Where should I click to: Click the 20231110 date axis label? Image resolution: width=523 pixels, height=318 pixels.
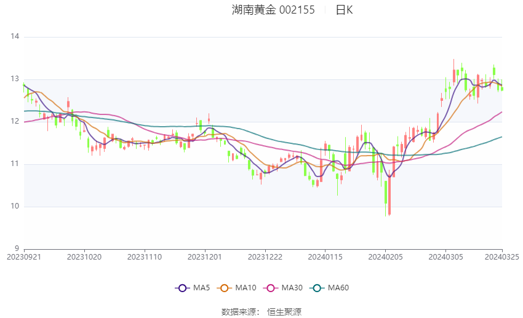point(144,257)
